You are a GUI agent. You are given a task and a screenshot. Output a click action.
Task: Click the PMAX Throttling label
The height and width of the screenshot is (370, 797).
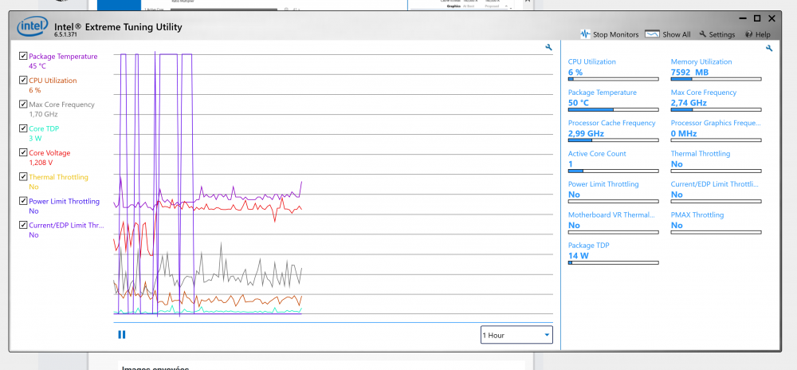pos(697,215)
